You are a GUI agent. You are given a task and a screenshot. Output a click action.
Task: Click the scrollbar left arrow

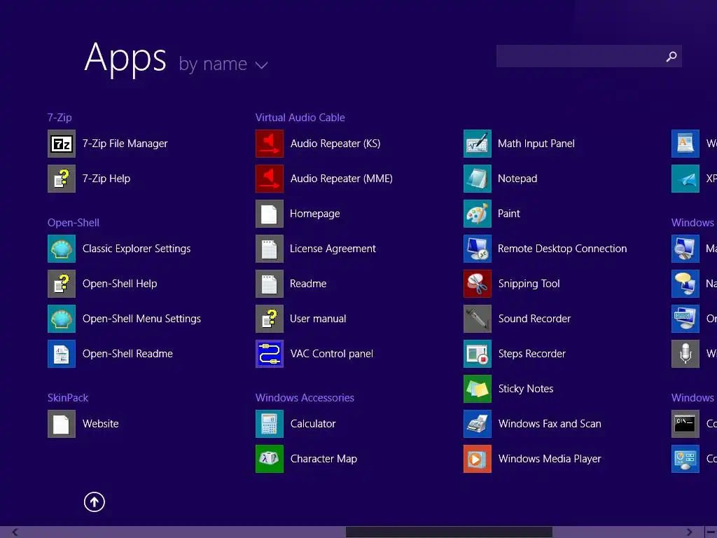click(15, 532)
